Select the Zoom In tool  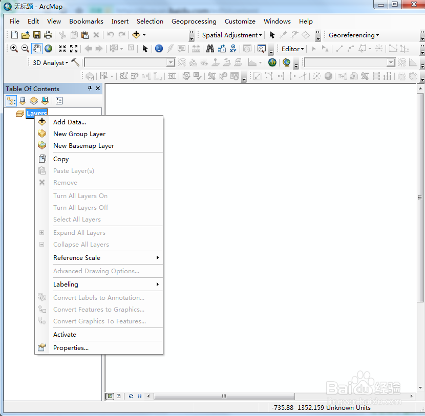tap(14, 49)
